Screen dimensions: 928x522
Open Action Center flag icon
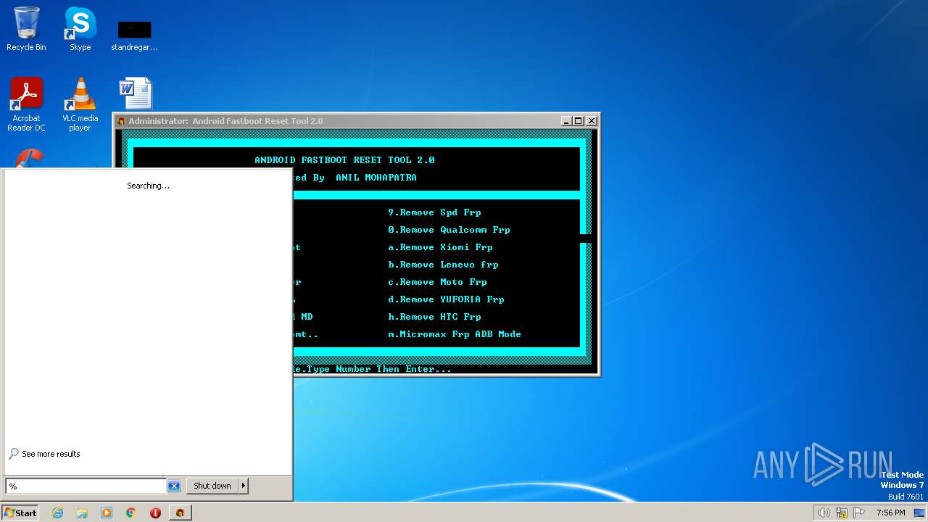[x=859, y=513]
